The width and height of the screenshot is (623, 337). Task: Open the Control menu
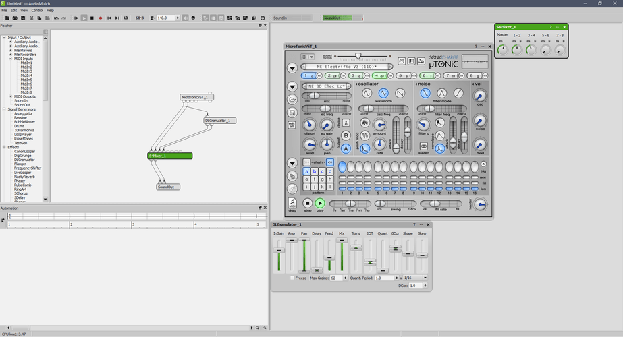37,11
